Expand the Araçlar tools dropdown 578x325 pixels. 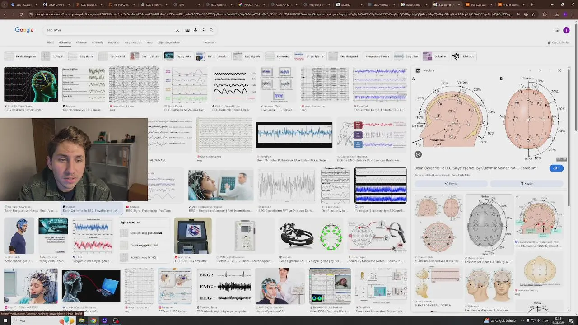point(210,42)
